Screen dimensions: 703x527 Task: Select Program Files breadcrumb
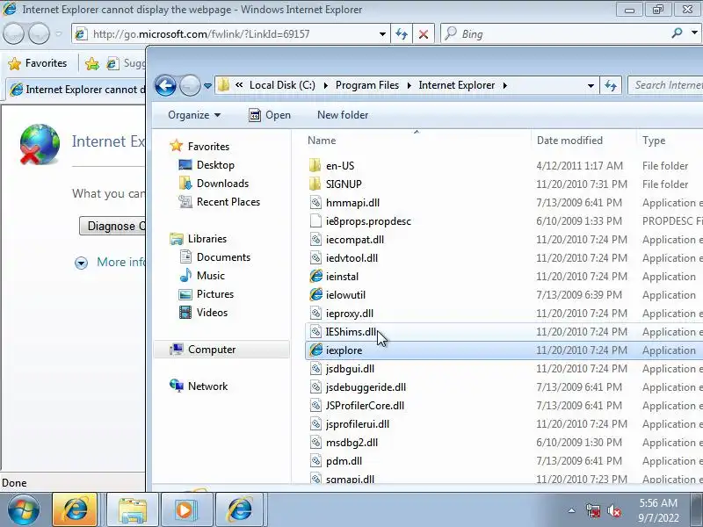point(367,85)
